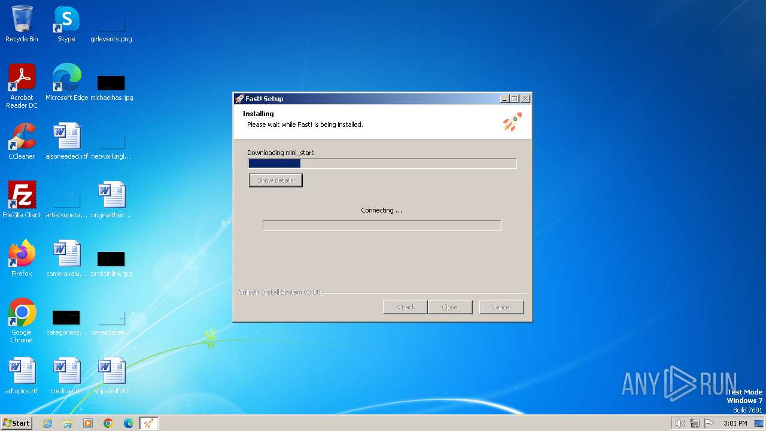Select the originaltheir... document icon

pyautogui.click(x=111, y=200)
